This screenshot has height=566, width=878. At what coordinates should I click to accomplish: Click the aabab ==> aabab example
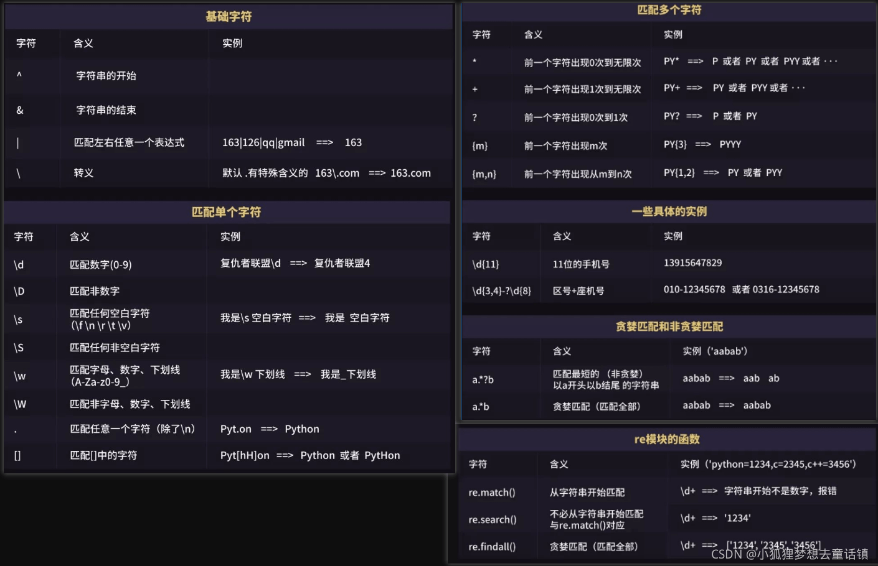point(727,406)
